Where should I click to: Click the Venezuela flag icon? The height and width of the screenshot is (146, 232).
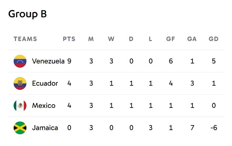tap(20, 61)
